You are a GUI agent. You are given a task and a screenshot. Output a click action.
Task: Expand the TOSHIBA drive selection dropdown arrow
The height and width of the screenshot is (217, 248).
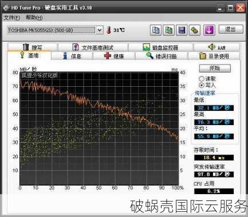pyautogui.click(x=99, y=30)
